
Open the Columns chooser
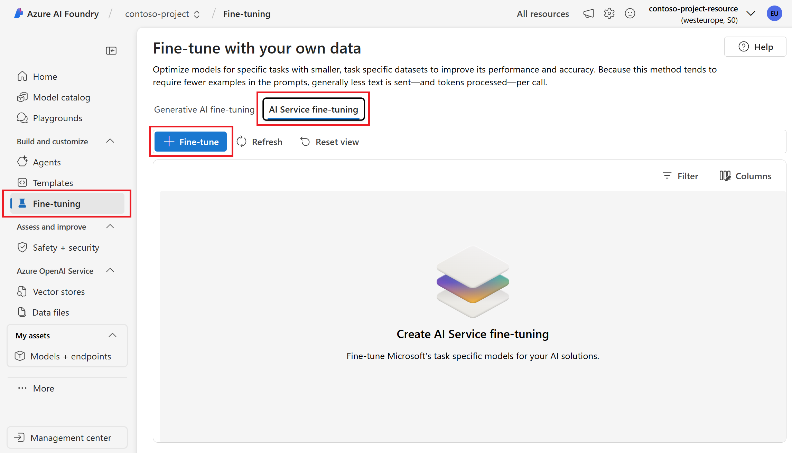(745, 176)
